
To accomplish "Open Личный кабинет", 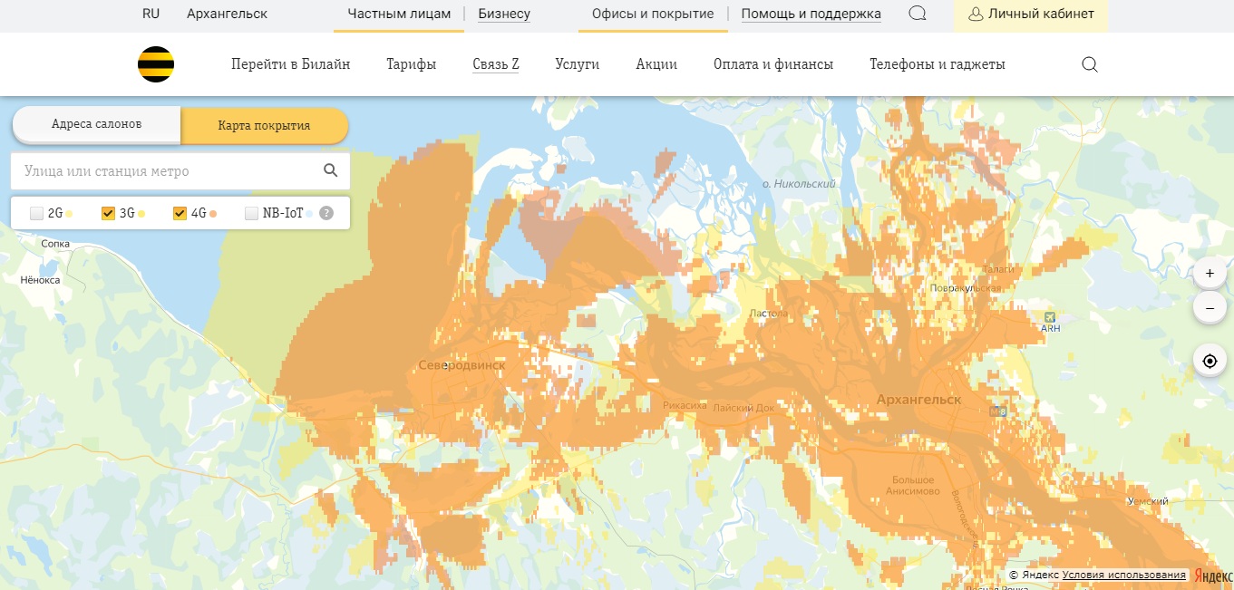I will point(1031,15).
